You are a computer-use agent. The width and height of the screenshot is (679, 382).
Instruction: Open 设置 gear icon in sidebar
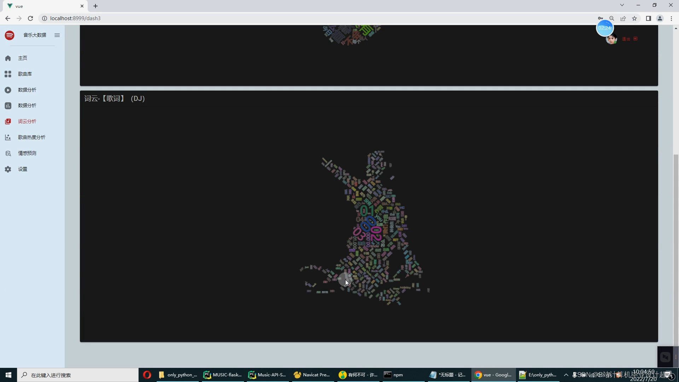tap(8, 169)
